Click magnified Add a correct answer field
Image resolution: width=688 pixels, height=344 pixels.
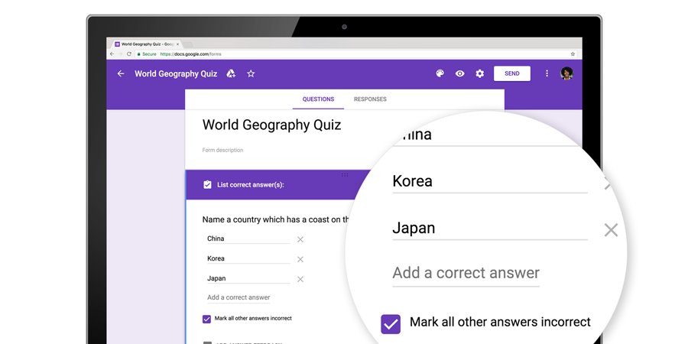pos(466,274)
